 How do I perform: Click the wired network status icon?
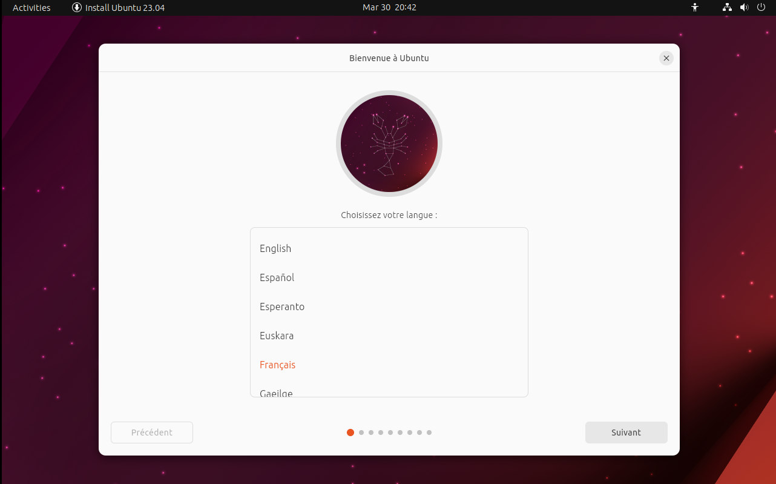point(727,7)
